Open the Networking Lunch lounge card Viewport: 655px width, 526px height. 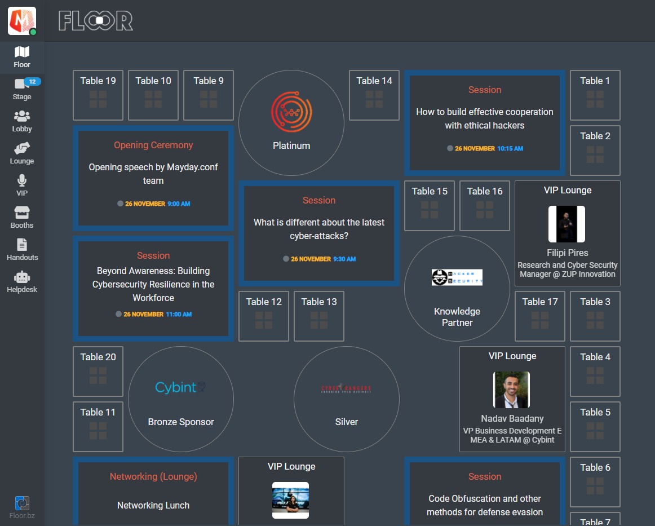[x=153, y=491]
